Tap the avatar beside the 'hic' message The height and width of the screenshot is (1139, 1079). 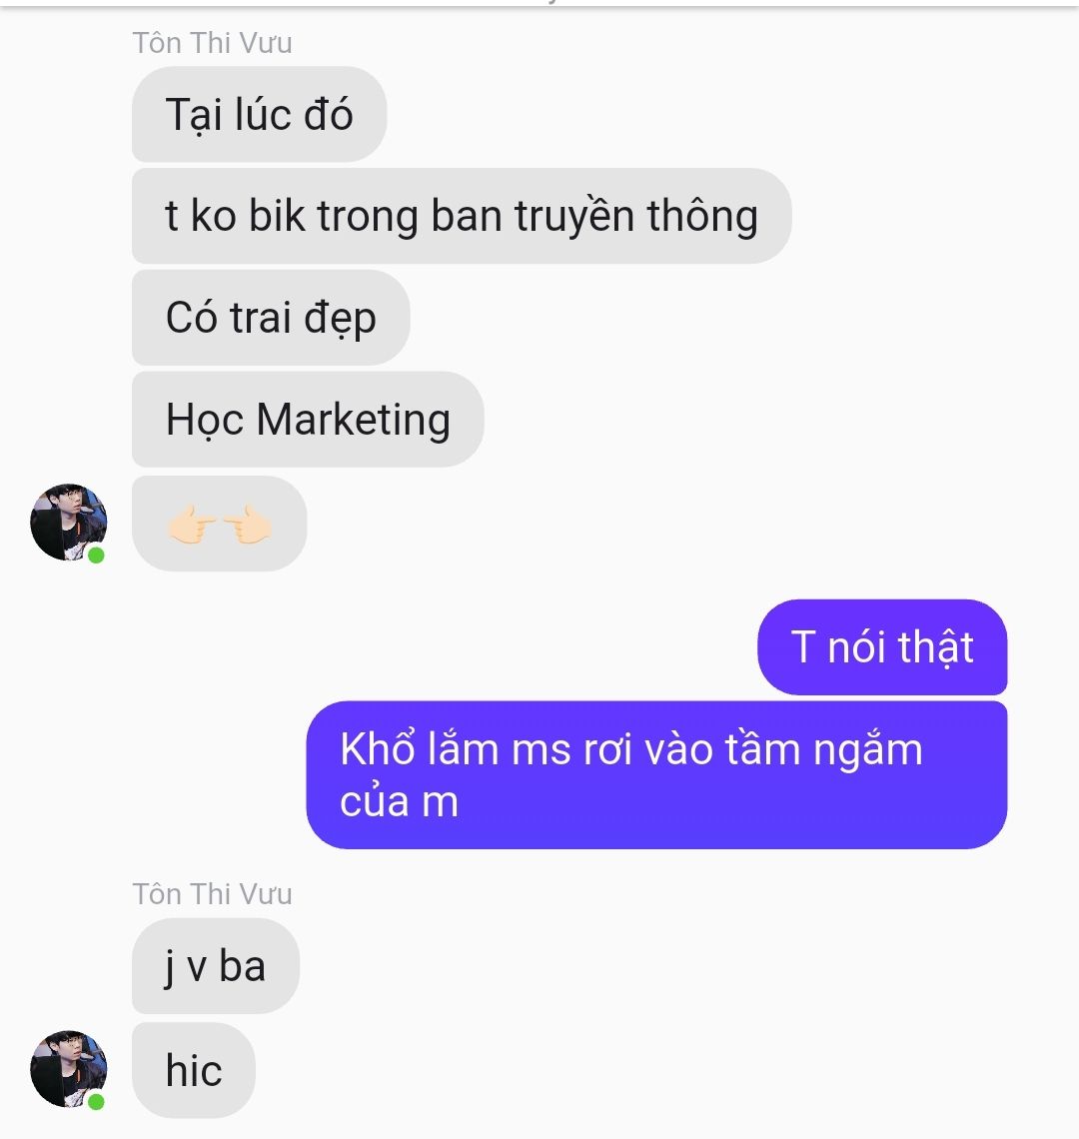coord(68,1068)
